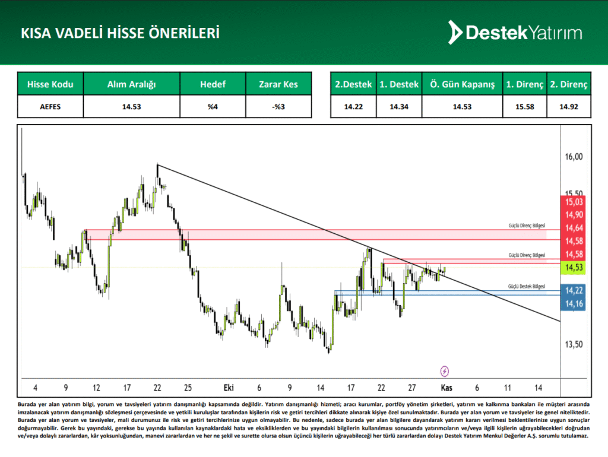Select the Alım Aralığı header cell

tap(131, 84)
